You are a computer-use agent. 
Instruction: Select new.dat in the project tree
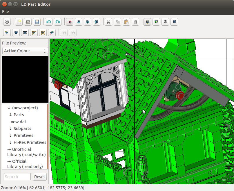(19, 122)
